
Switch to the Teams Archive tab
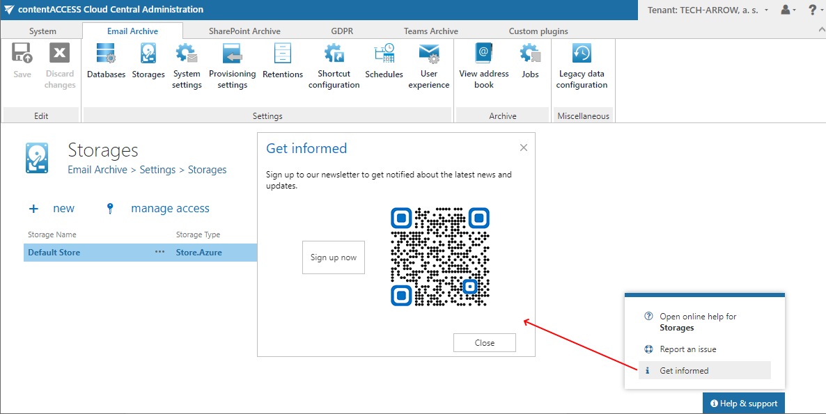coord(430,31)
